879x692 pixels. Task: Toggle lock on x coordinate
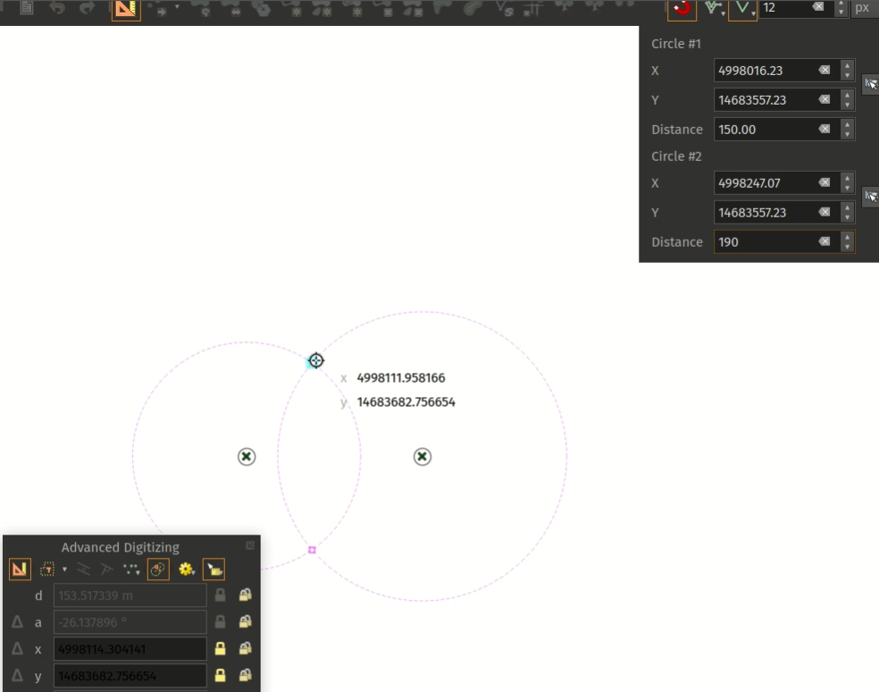click(x=220, y=649)
